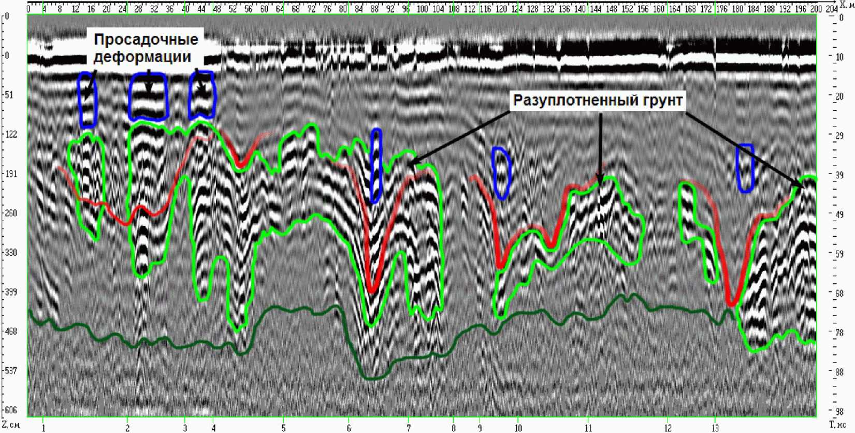Click the 468 value on left depth axis
The width and height of the screenshot is (855, 433).
(11, 331)
